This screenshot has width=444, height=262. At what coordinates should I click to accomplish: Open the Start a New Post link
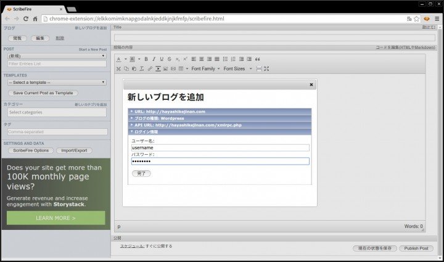[x=92, y=49]
